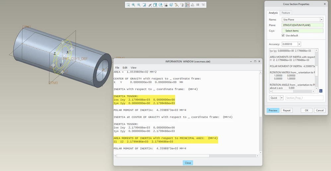
Task: Open the View menu in Information Window
Action: tap(133, 68)
